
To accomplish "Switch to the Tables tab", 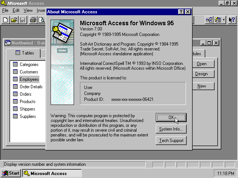I will coord(25,53).
